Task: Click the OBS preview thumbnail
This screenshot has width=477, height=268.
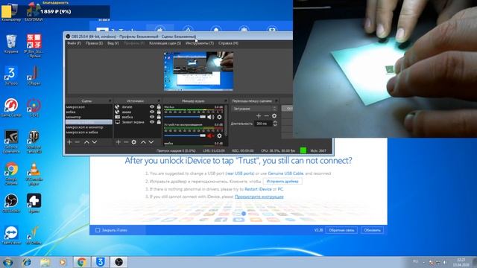Action: [199, 71]
